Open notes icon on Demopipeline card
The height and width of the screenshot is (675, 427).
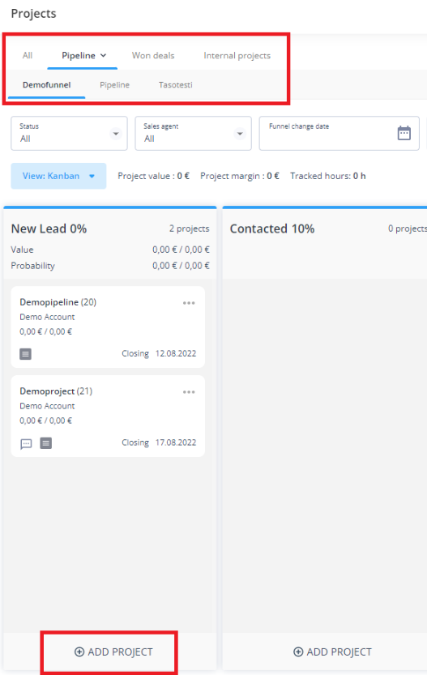25,354
